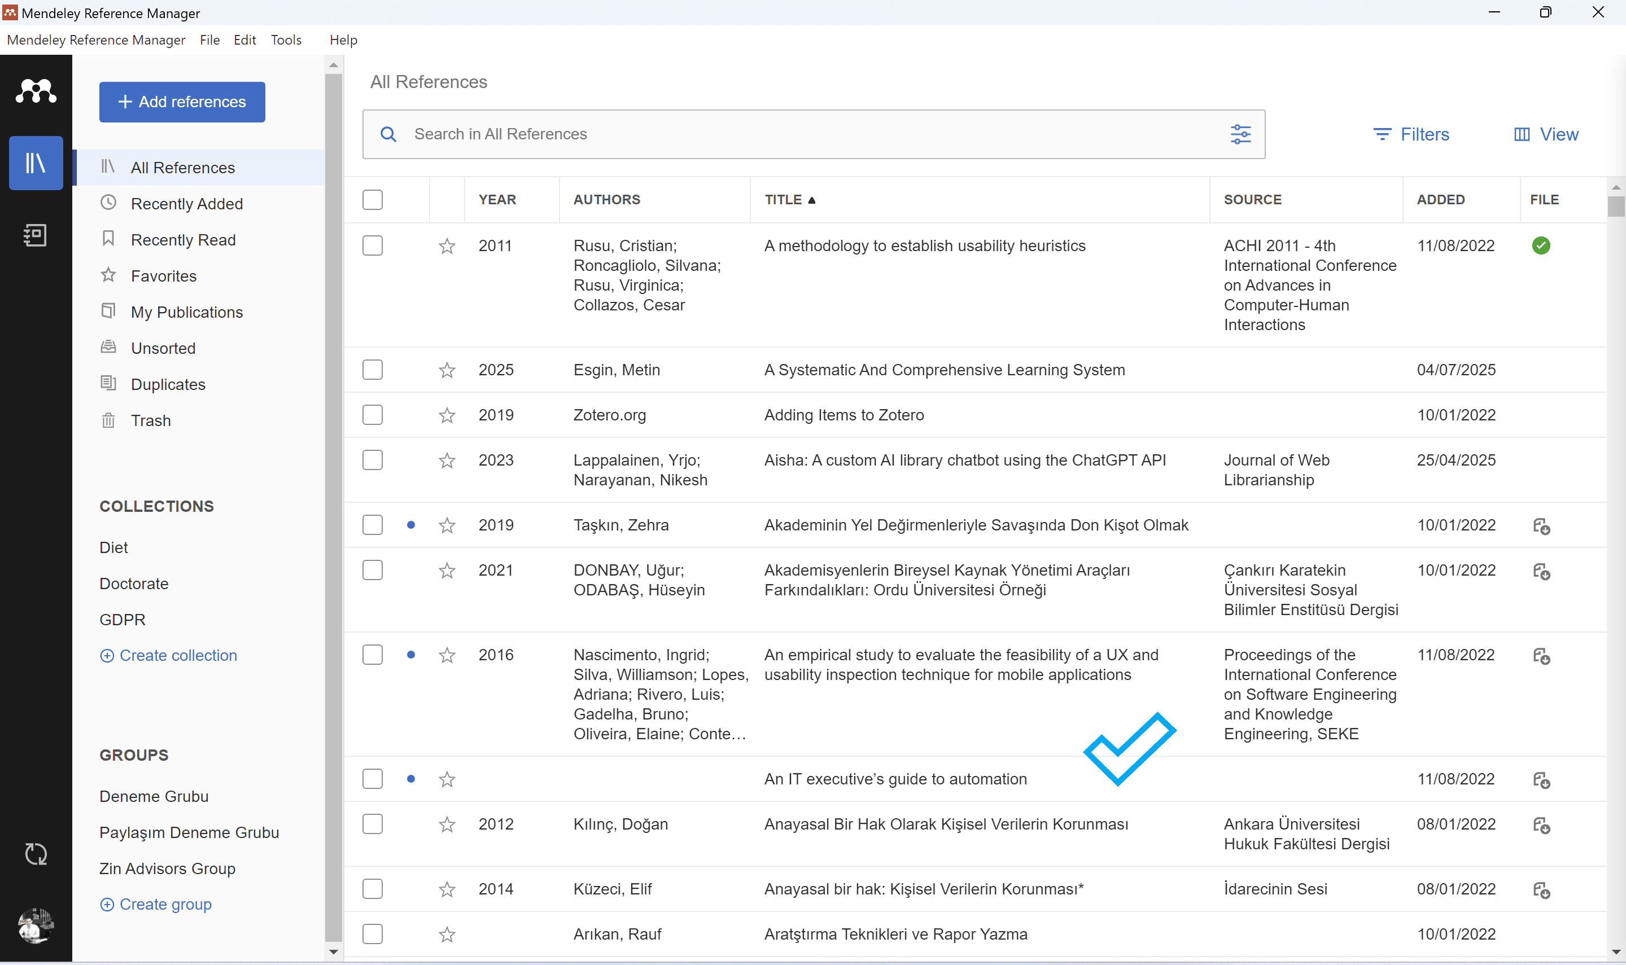Open the View options dropdown
1626x965 pixels.
coord(1546,134)
